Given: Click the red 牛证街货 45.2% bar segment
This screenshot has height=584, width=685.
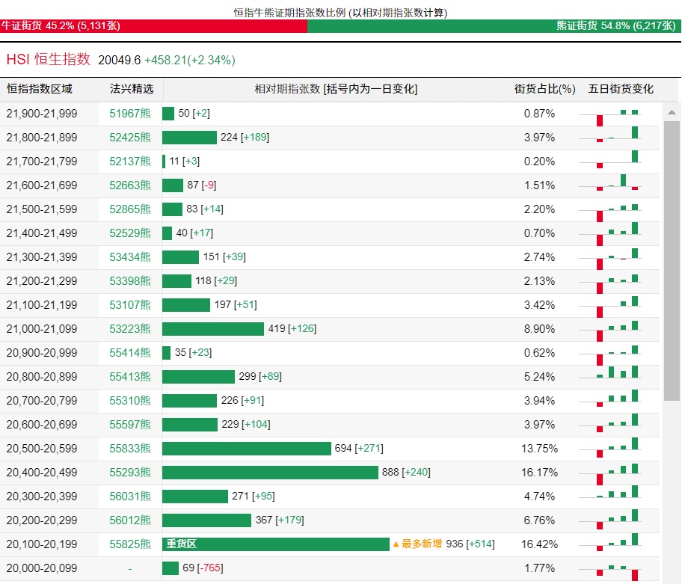Looking at the screenshot, I should pos(154,25).
